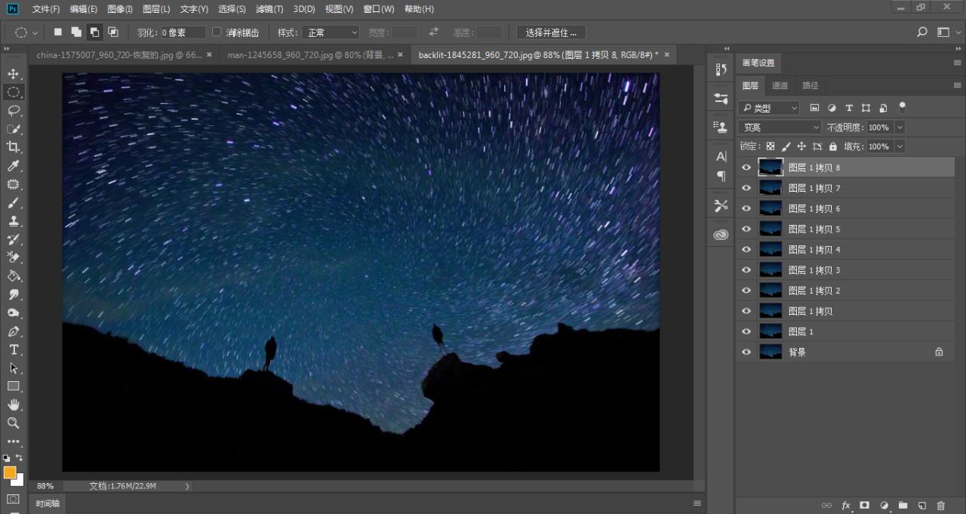
Task: Toggle visibility of 图层 1 拷贝 3
Action: [x=746, y=269]
